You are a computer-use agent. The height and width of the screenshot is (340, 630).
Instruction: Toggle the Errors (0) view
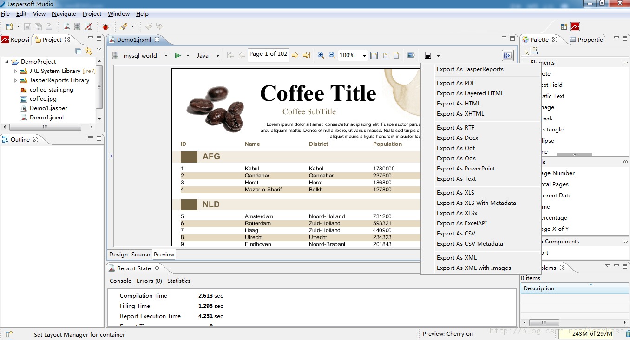pos(149,281)
